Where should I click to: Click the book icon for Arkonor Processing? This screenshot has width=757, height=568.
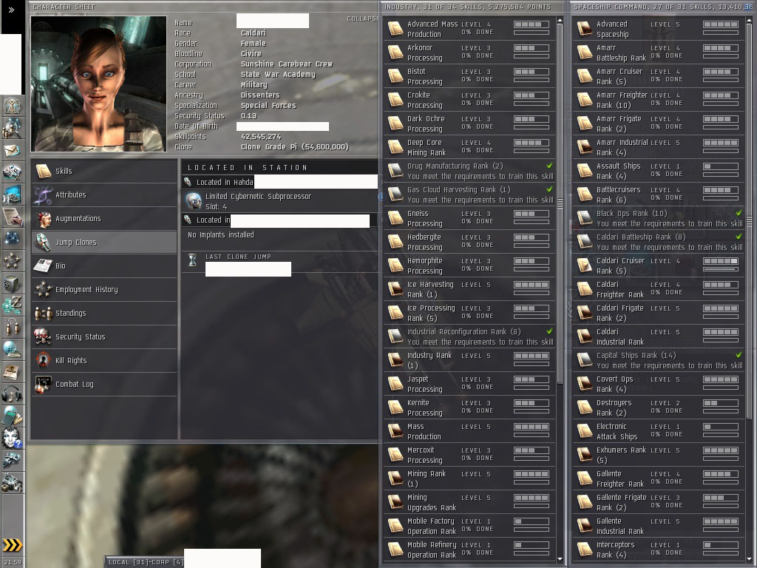396,53
